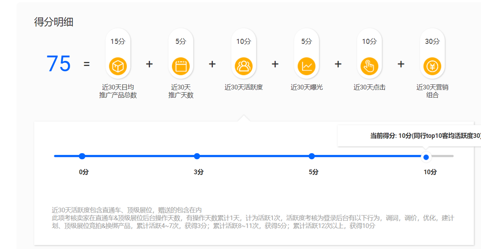This screenshot has width=481, height=249.
Task: Click the yen coin icon for marketing combo
Action: pos(432,66)
